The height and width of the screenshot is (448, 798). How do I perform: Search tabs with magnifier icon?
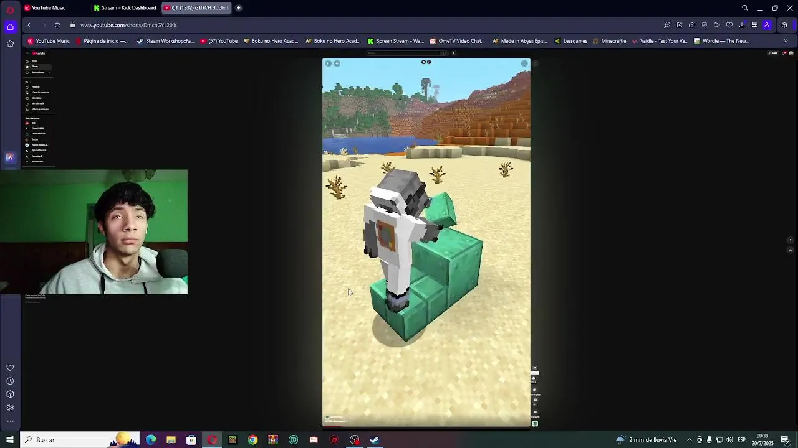(x=745, y=8)
